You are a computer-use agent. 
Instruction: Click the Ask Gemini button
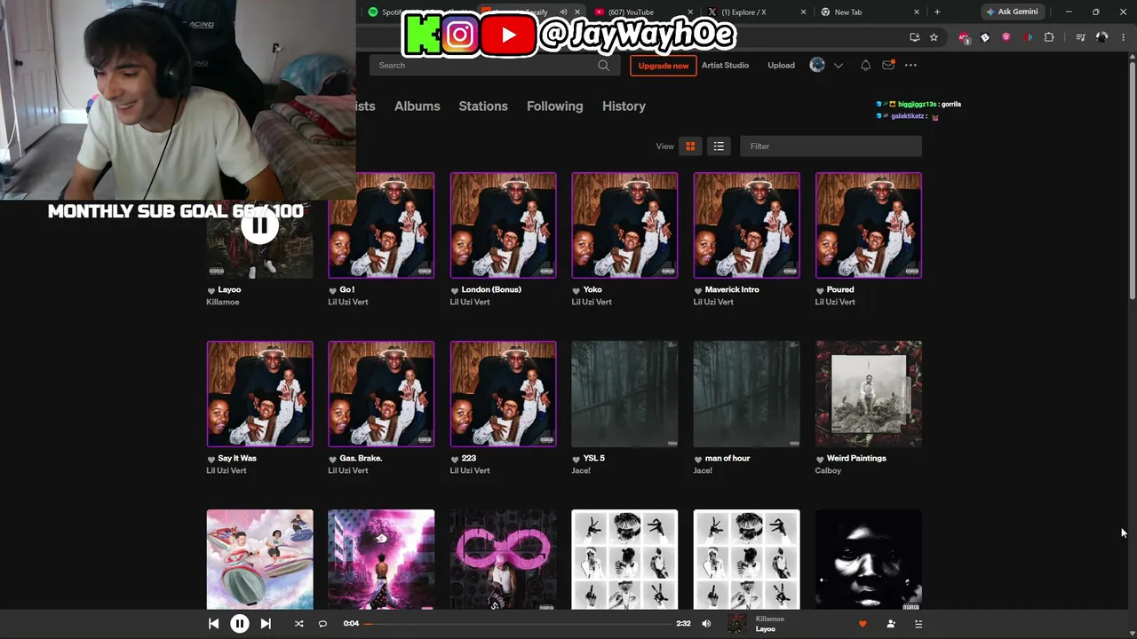(1012, 12)
